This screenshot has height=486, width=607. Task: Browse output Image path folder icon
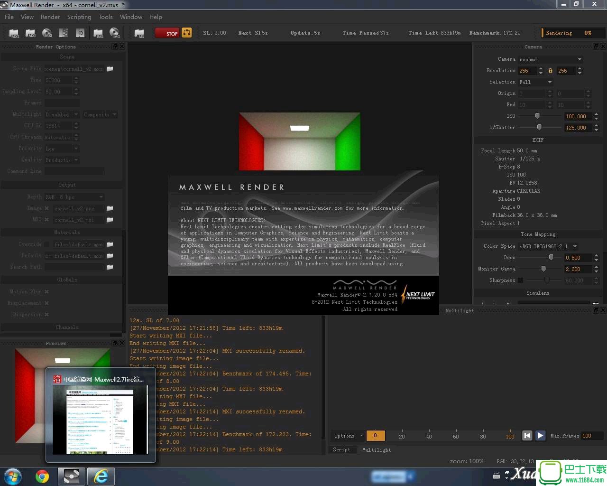110,208
